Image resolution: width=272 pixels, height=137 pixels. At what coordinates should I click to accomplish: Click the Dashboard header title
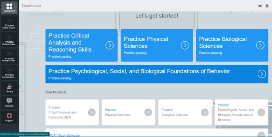click(32, 6)
